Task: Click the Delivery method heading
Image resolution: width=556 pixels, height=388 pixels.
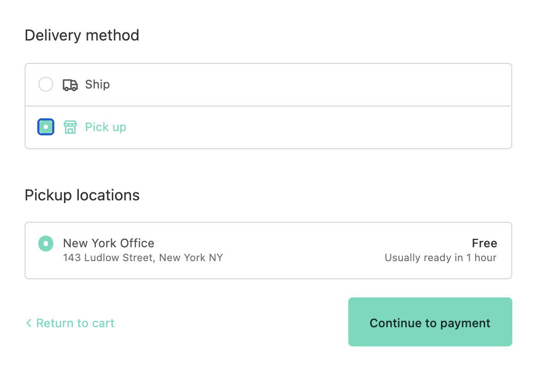Action: tap(82, 35)
